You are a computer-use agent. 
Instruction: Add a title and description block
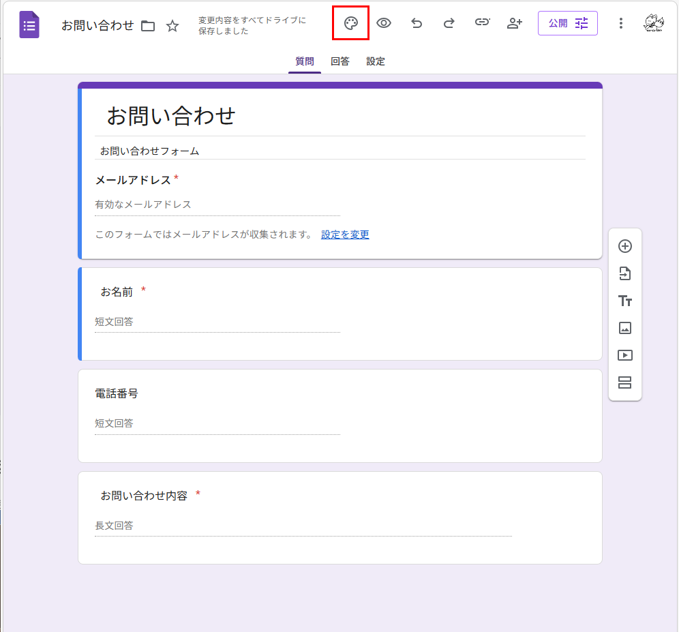pyautogui.click(x=624, y=301)
